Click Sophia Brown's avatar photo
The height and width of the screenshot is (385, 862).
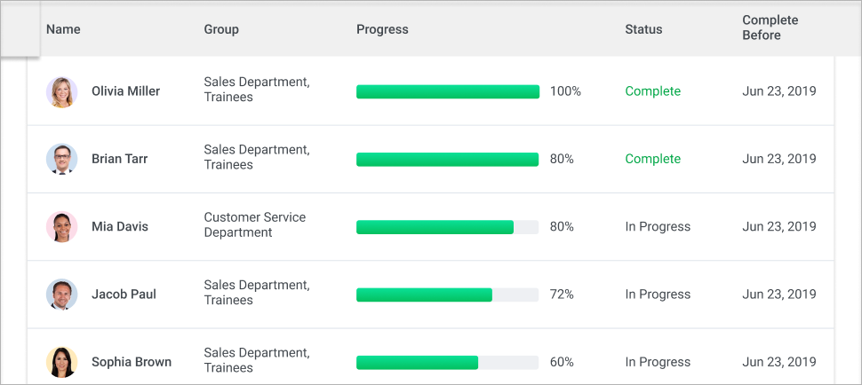(62, 362)
